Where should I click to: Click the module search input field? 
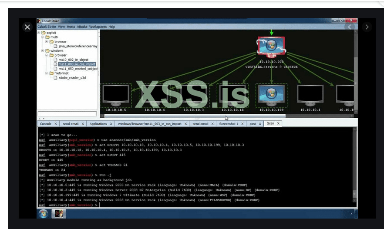tap(67, 114)
